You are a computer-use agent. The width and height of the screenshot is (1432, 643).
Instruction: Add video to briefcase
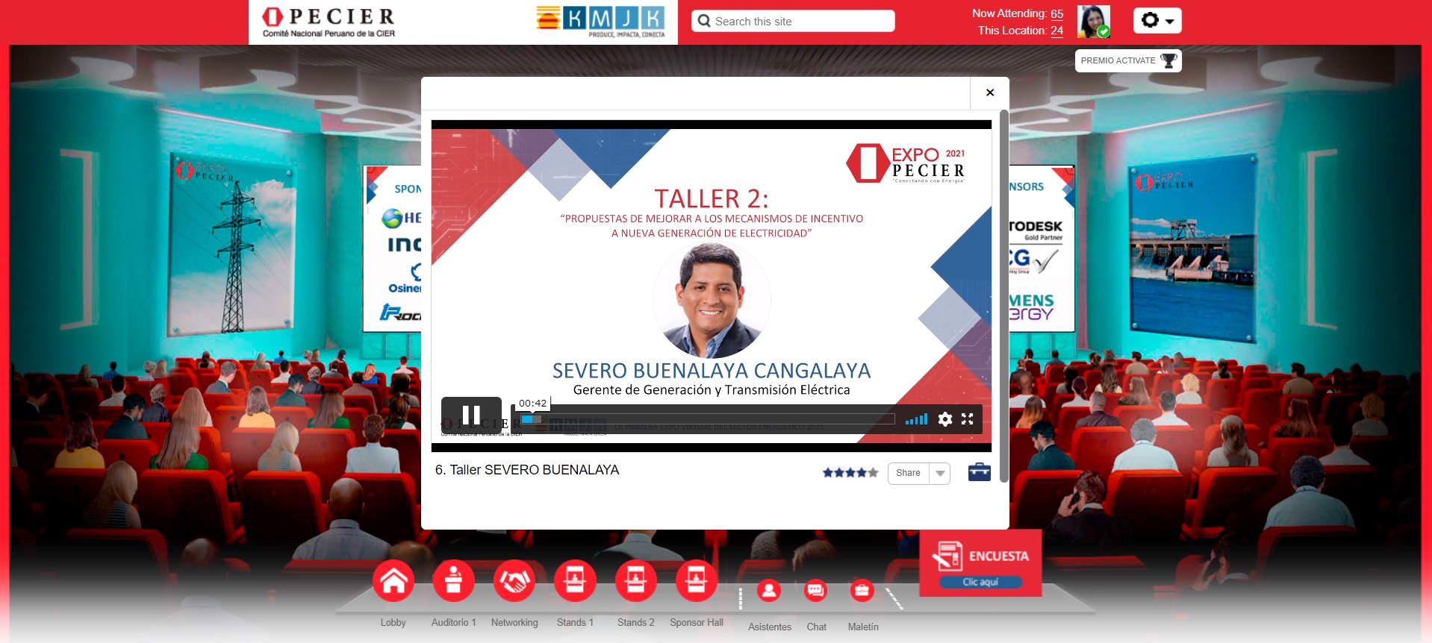point(979,472)
